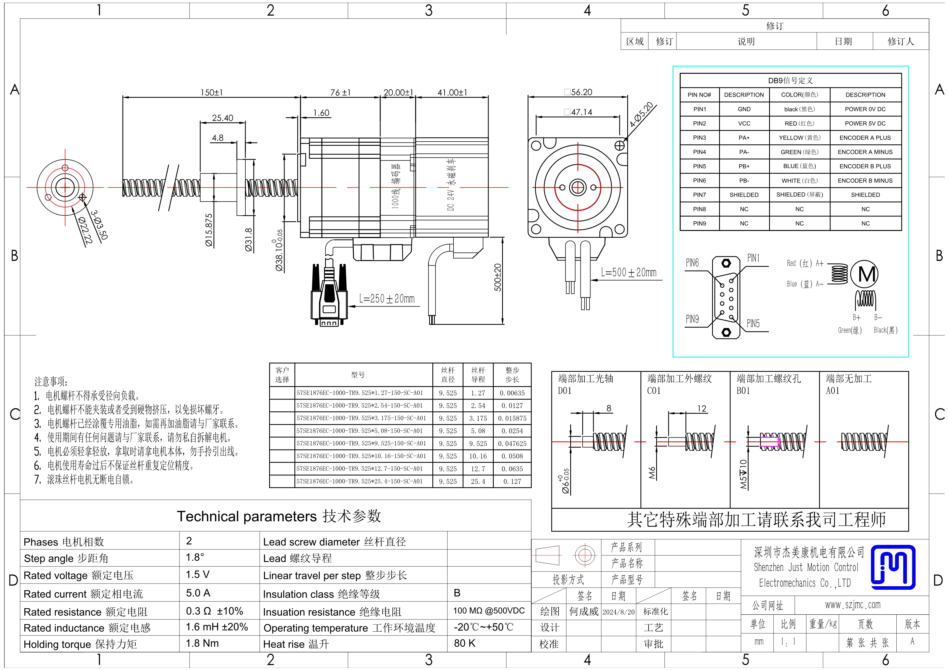
Task: Click the operating temperature -20℃~+50℃ value
Action: tap(483, 627)
